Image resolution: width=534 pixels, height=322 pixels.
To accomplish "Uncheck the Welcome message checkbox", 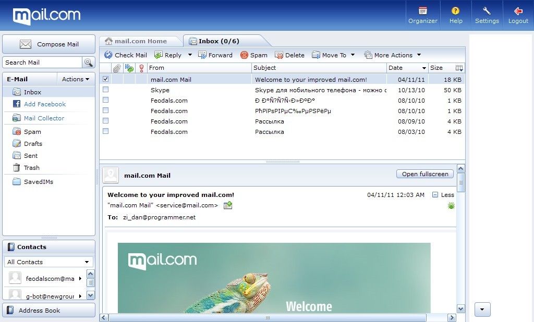I will click(106, 79).
